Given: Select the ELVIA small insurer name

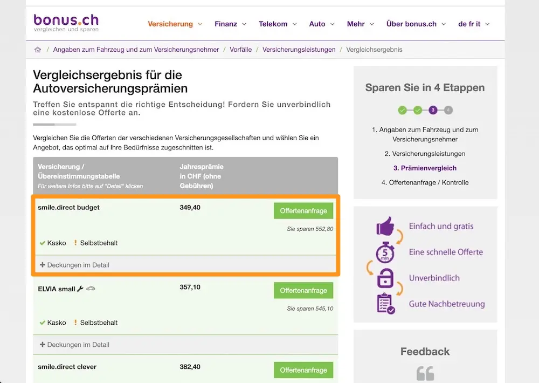Looking at the screenshot, I should [x=57, y=289].
